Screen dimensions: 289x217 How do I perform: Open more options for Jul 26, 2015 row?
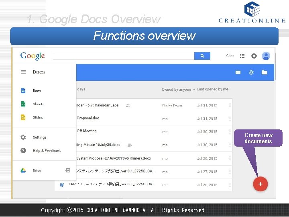[x=230, y=185]
